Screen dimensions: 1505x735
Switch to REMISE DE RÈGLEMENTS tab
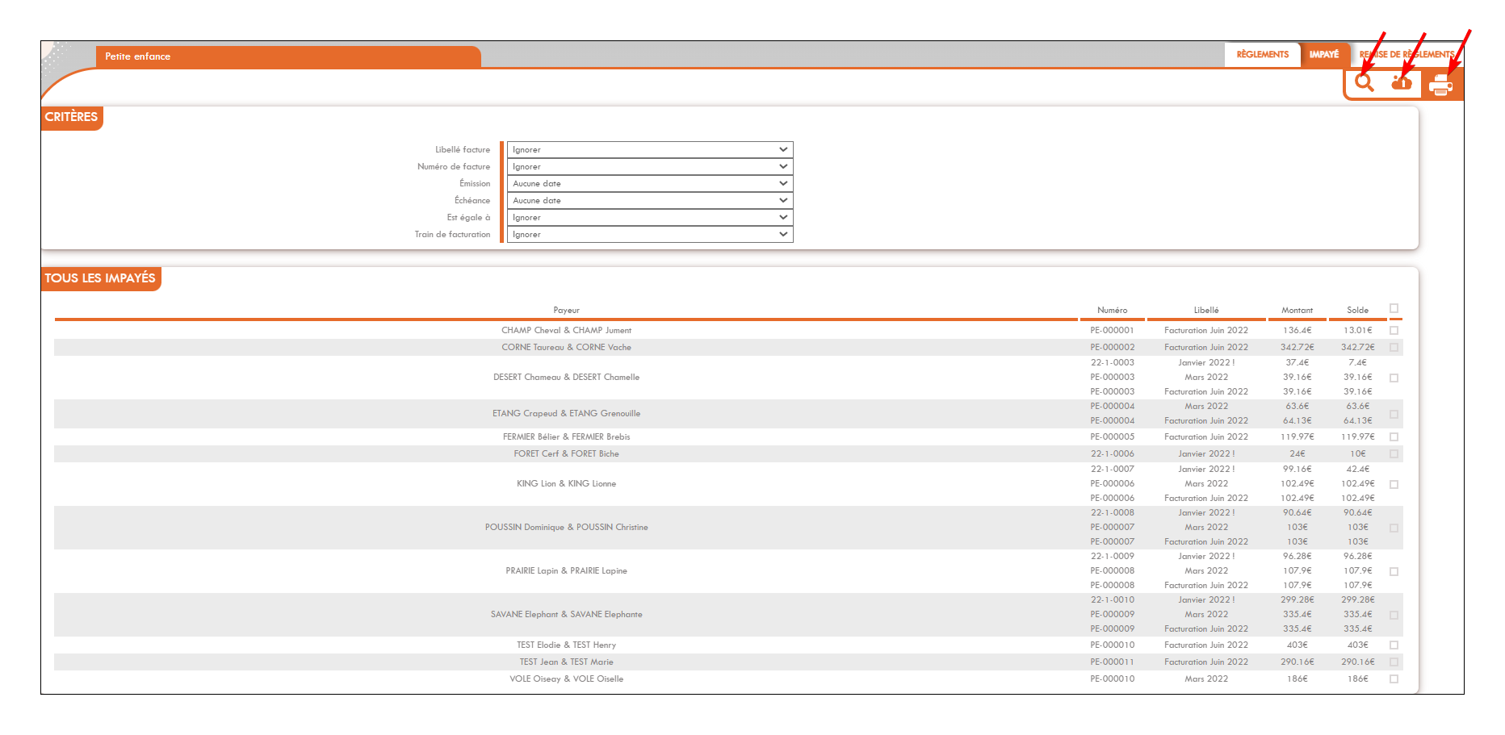coord(1407,54)
